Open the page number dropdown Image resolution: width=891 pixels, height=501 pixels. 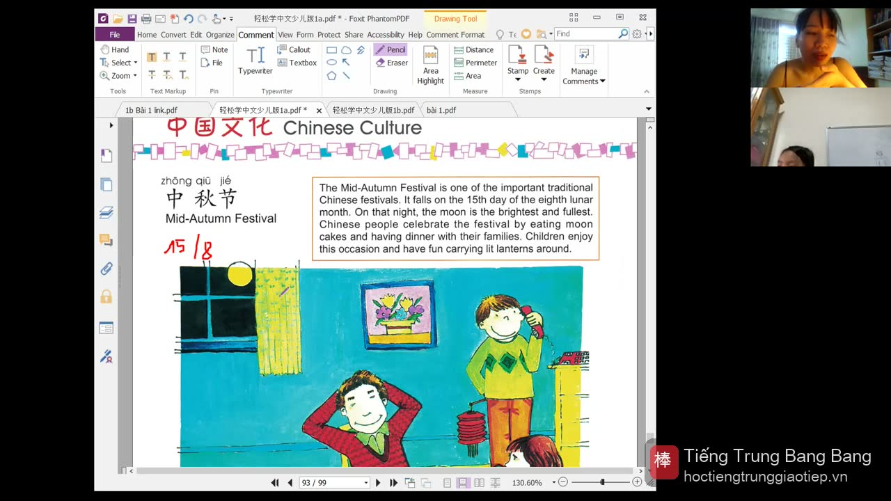point(366,482)
